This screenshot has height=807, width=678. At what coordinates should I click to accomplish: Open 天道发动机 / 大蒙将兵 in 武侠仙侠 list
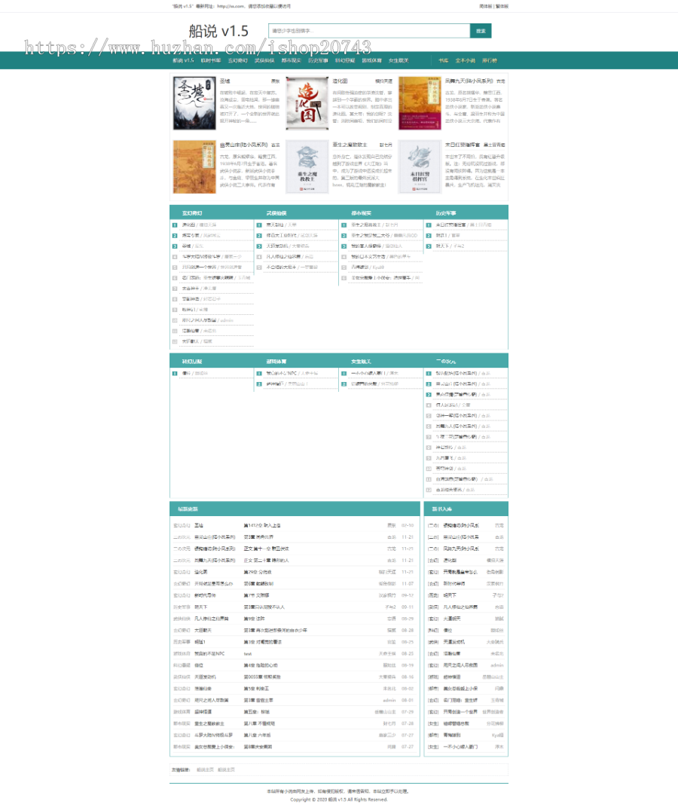288,246
